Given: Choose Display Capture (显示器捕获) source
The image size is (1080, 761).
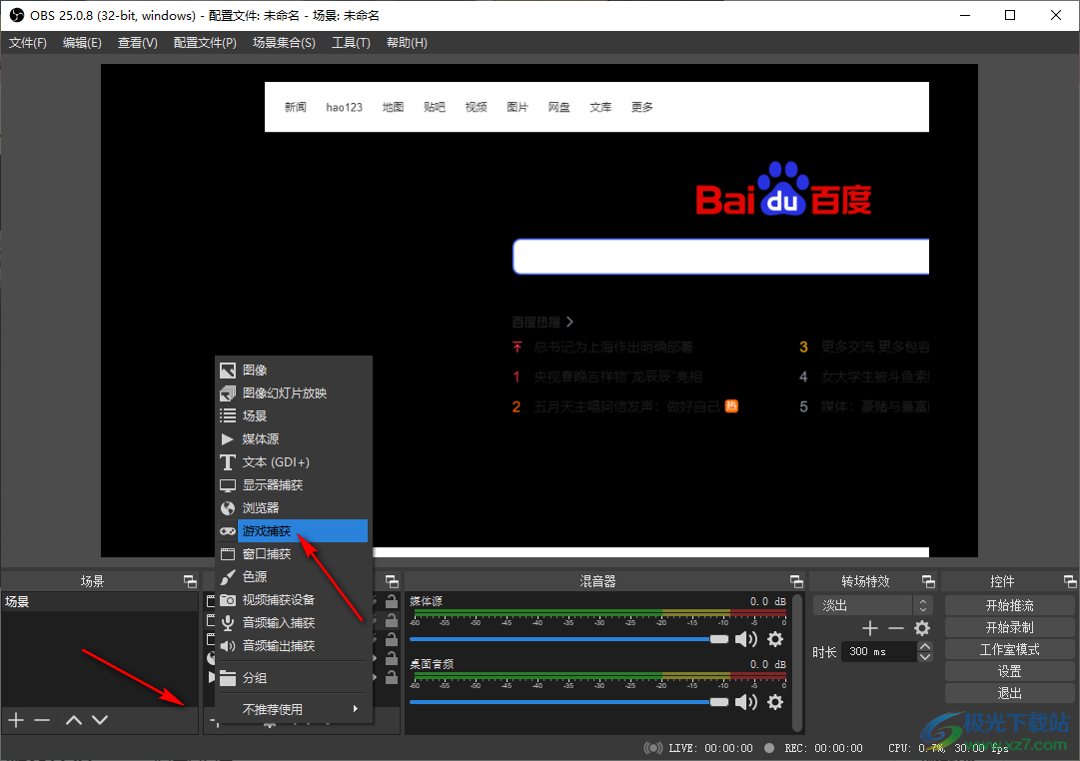Looking at the screenshot, I should [294, 484].
